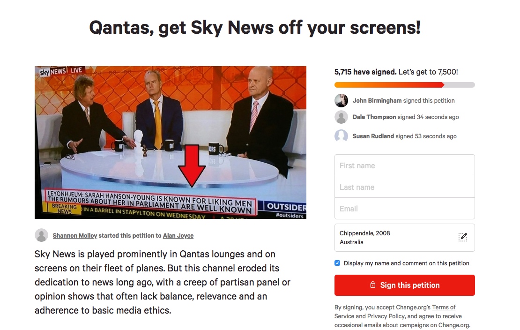Open the Privacy Policy link

click(x=386, y=316)
